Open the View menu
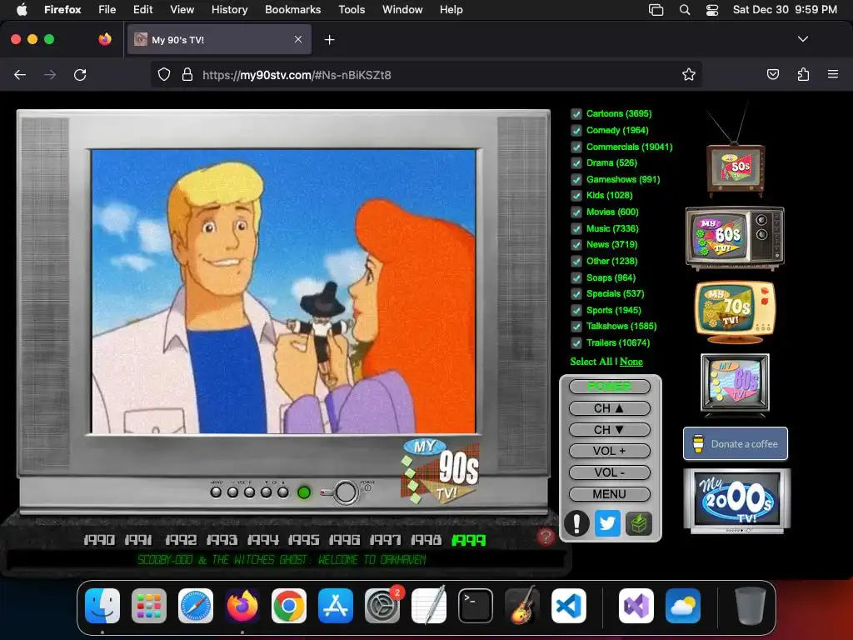Viewport: 853px width, 640px height. click(x=182, y=9)
